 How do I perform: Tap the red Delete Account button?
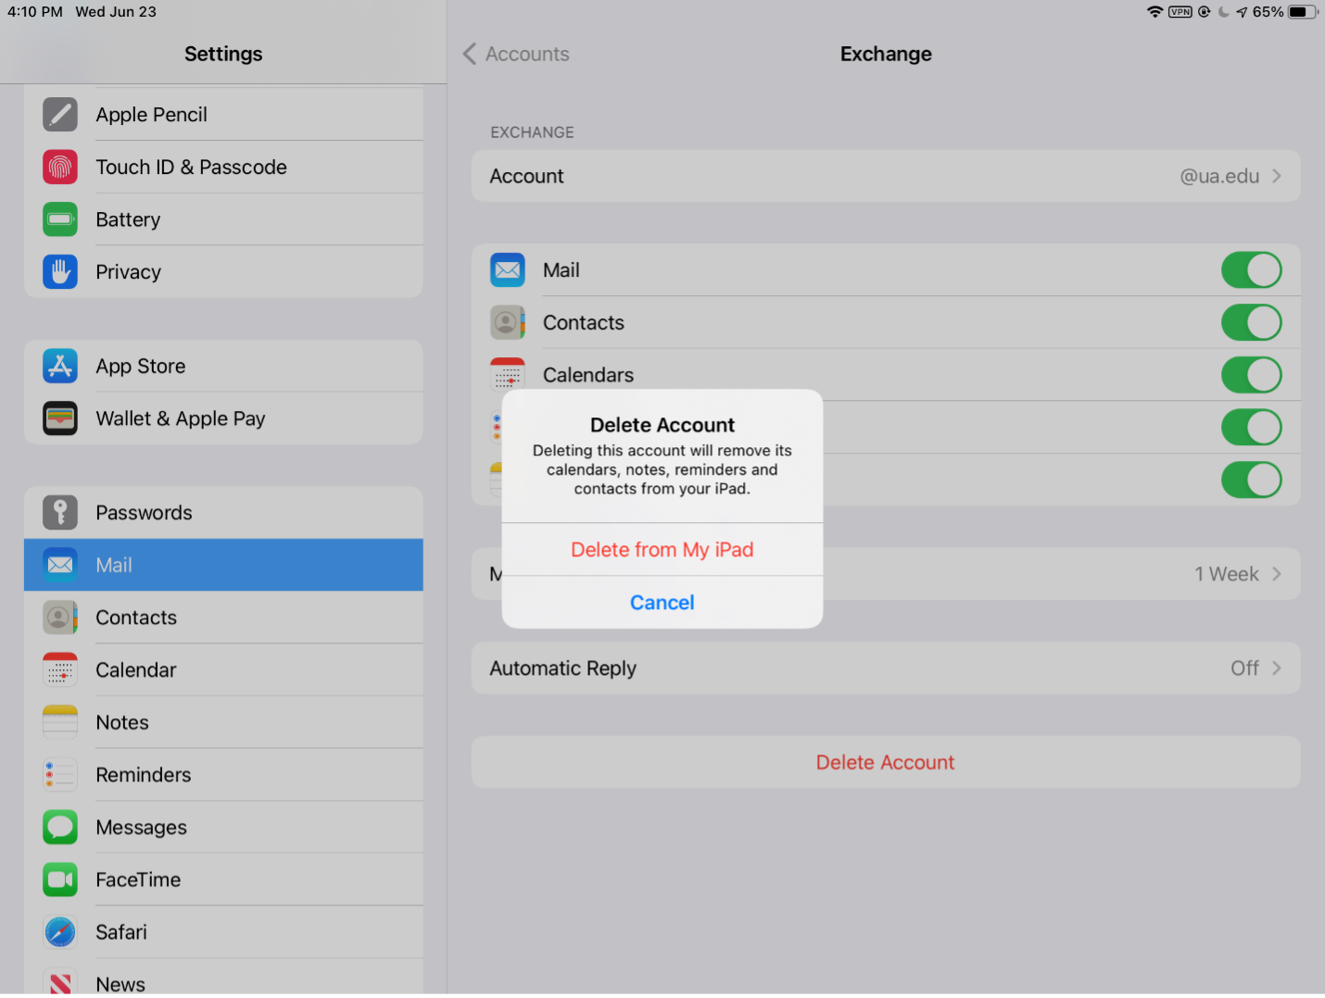886,763
